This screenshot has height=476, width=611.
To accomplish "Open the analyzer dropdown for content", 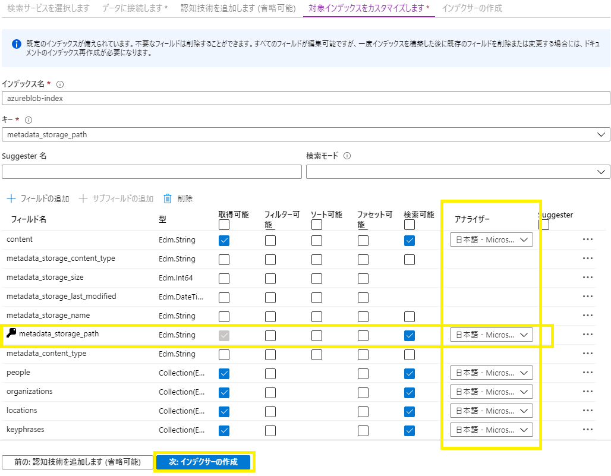I will (492, 239).
